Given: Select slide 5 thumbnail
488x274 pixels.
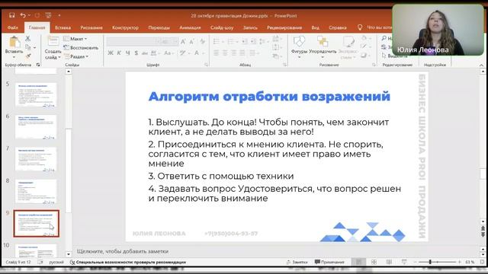Looking at the screenshot, I should click(36, 94).
